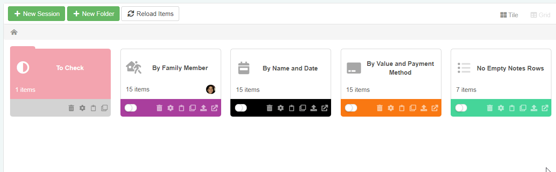Click upload icon on No Empty Notes Rows tile

click(x=534, y=108)
